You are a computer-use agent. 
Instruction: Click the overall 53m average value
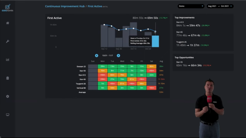[x=161, y=92]
